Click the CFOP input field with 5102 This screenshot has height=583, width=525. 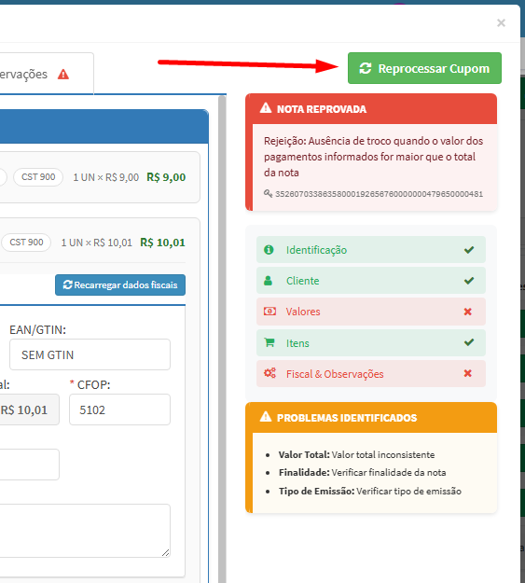(x=119, y=409)
